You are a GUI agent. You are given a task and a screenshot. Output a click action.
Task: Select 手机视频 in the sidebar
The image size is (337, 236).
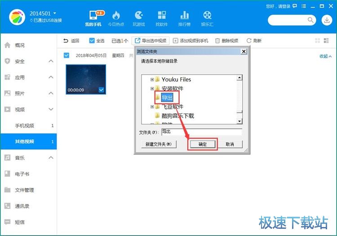(x=28, y=125)
